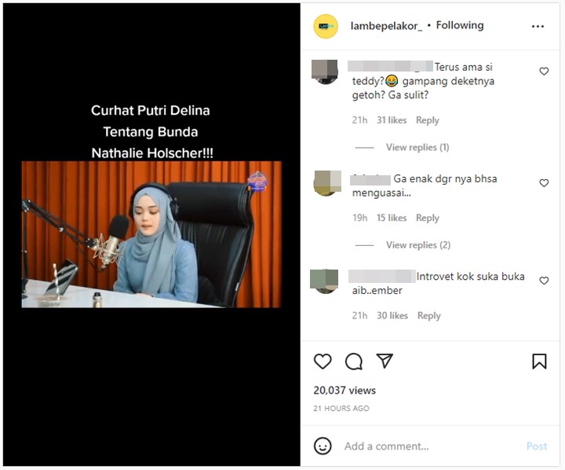Screen dimensions: 565x470
Task: Open lambepelakor_ username link
Action: tap(386, 26)
